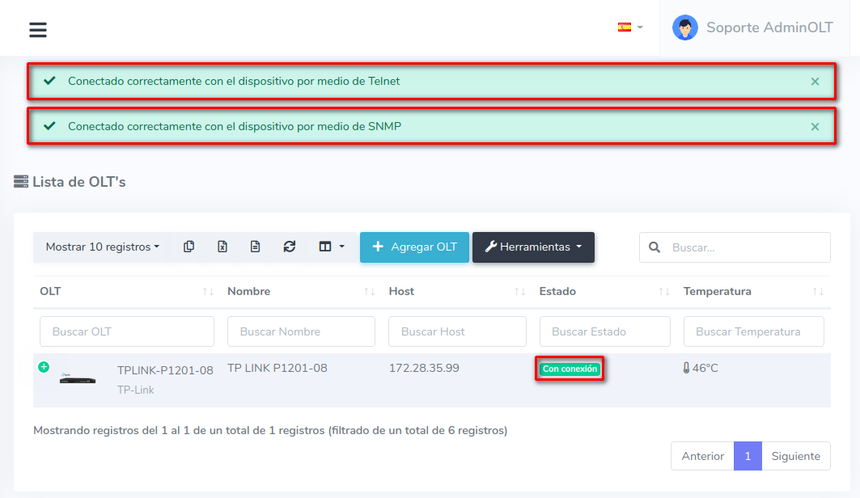Click the copy table icon
Viewport: 860px width, 498px height.
click(189, 247)
